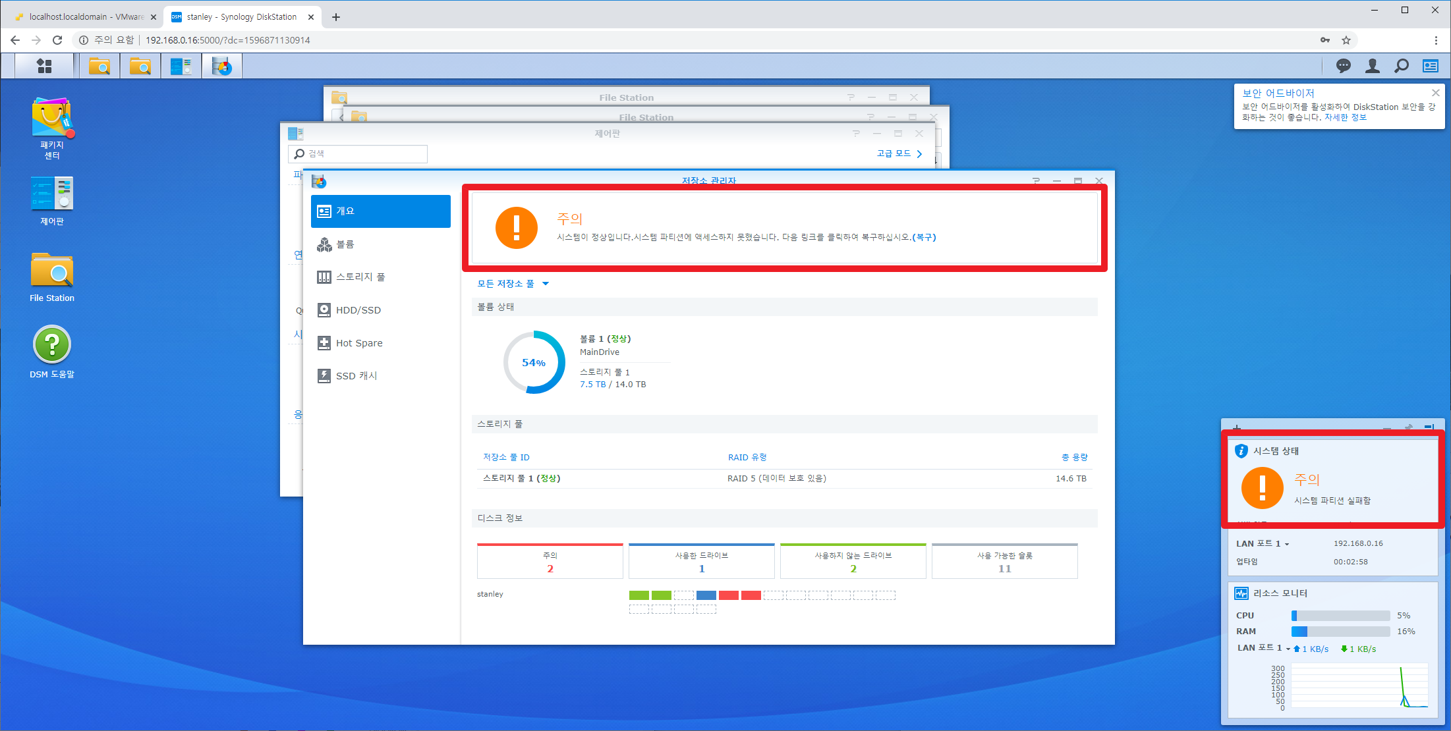Switch to Storage Manager taskbar icon
This screenshot has width=1451, height=731.
pyautogui.click(x=222, y=66)
